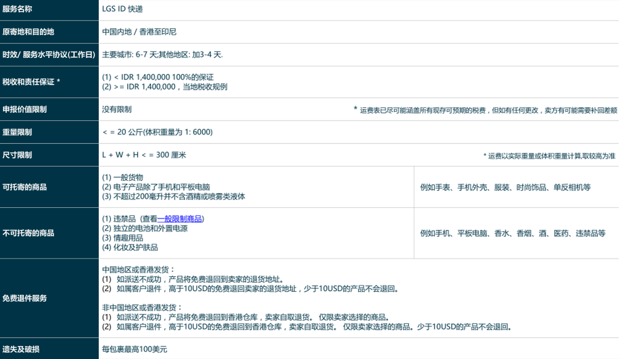This screenshot has width=619, height=359.
Task: Select the 遗失及破损 header cell
Action: coord(49,349)
